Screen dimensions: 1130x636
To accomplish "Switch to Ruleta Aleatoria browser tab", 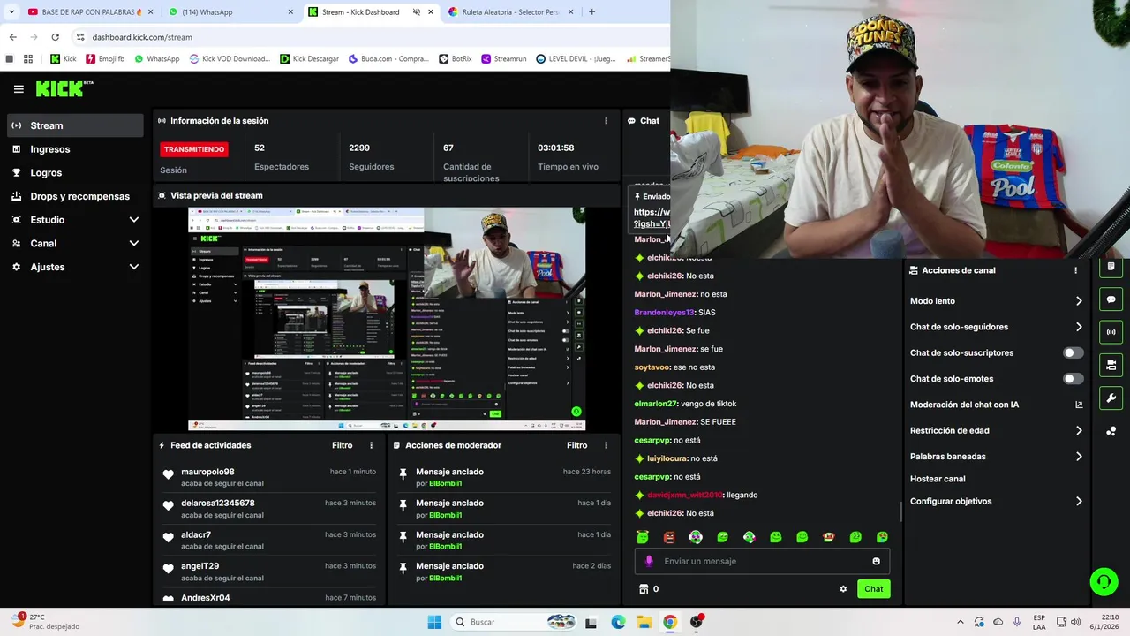I will pyautogui.click(x=510, y=12).
